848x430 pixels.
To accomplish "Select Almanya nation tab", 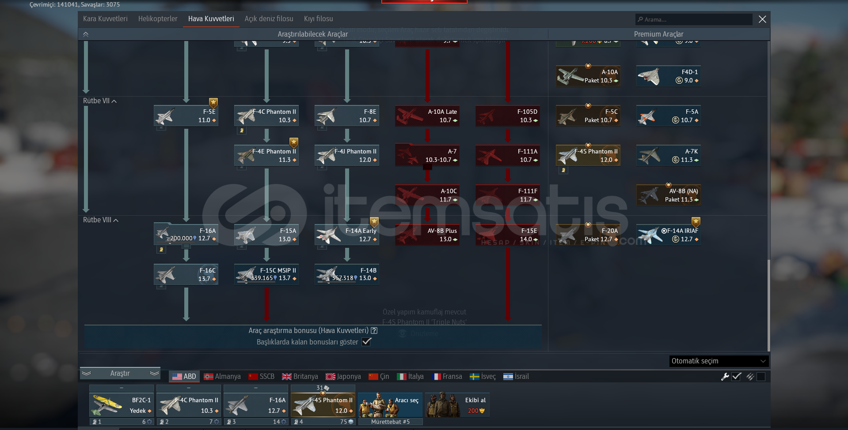I will [222, 377].
